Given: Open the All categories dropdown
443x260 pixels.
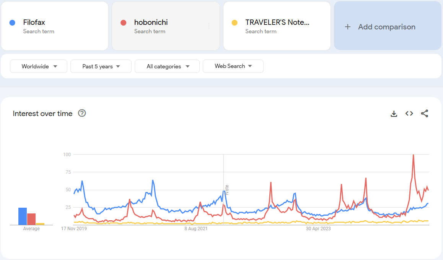Looking at the screenshot, I should (167, 66).
